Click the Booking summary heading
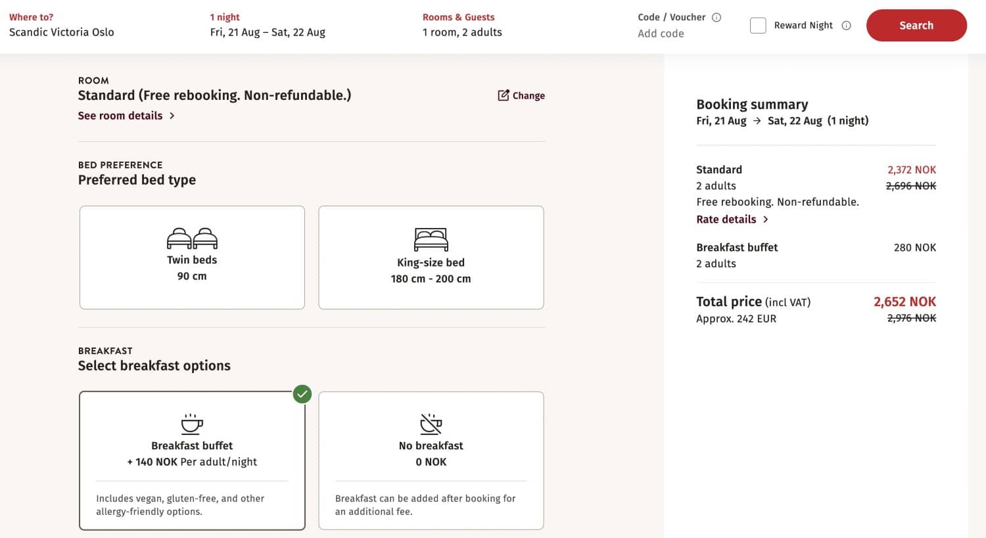986x538 pixels. pos(752,104)
